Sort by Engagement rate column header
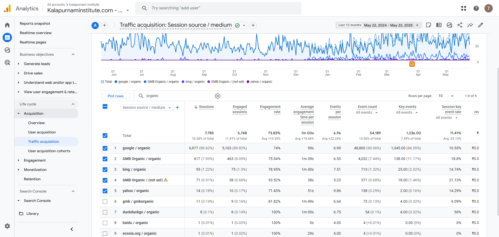The width and height of the screenshot is (499, 237). [270, 110]
